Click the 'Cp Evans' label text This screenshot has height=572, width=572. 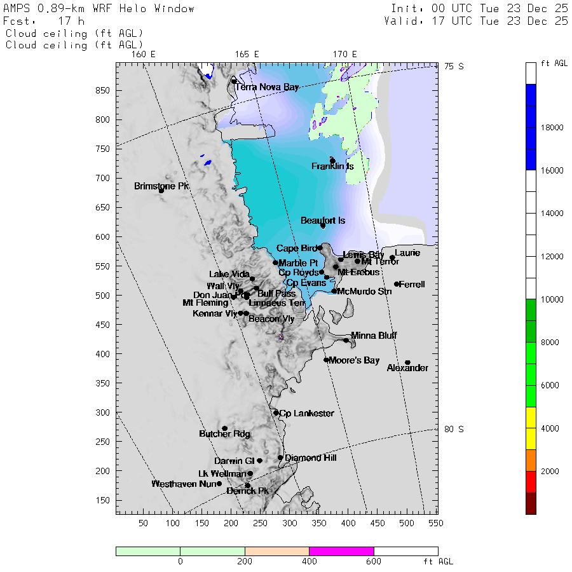tap(306, 283)
